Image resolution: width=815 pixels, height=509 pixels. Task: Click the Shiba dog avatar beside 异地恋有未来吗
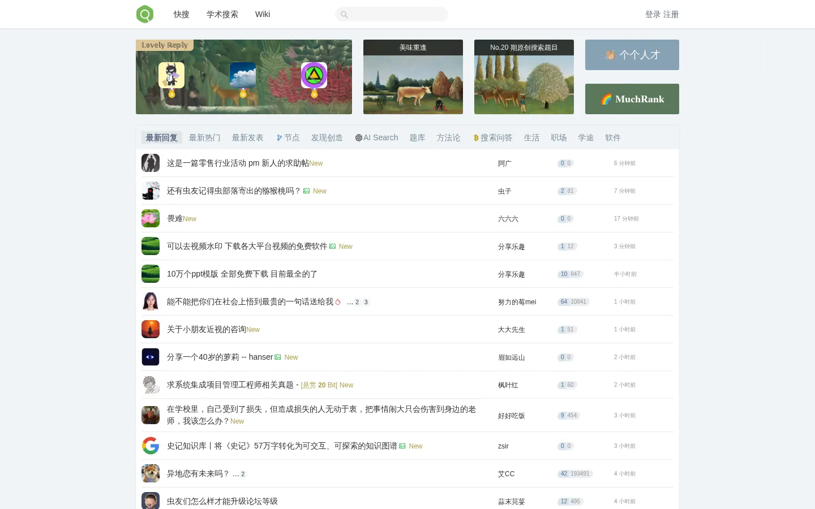point(151,473)
